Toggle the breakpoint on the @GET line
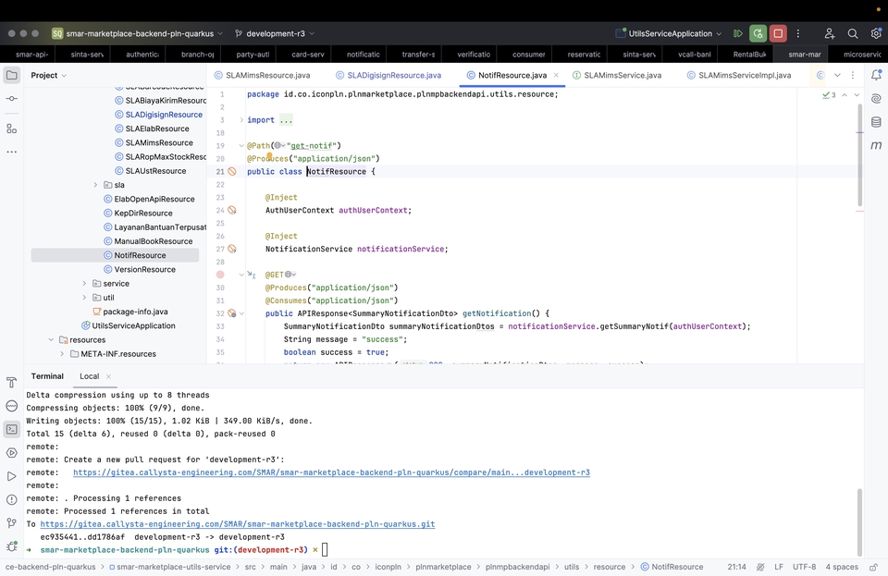The width and height of the screenshot is (888, 576). (220, 275)
